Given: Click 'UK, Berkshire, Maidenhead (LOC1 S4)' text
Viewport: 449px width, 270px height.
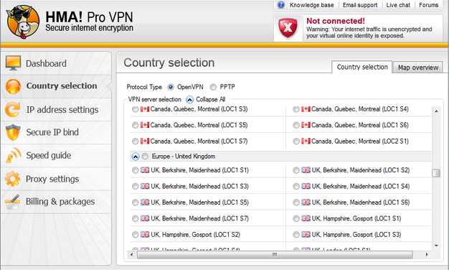Looking at the screenshot, I should tap(361, 186).
